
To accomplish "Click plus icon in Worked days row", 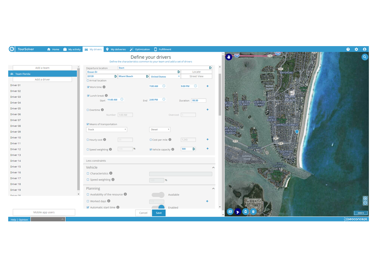I will pos(207,201).
